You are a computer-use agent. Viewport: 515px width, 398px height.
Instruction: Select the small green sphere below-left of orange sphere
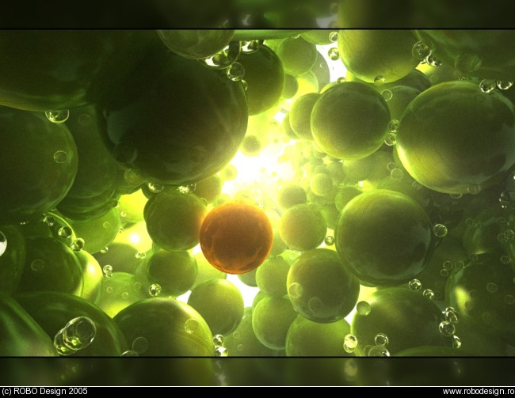[172, 271]
